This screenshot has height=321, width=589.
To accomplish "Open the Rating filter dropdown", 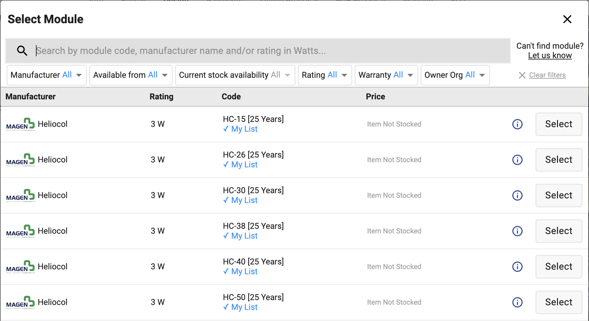I will [325, 75].
